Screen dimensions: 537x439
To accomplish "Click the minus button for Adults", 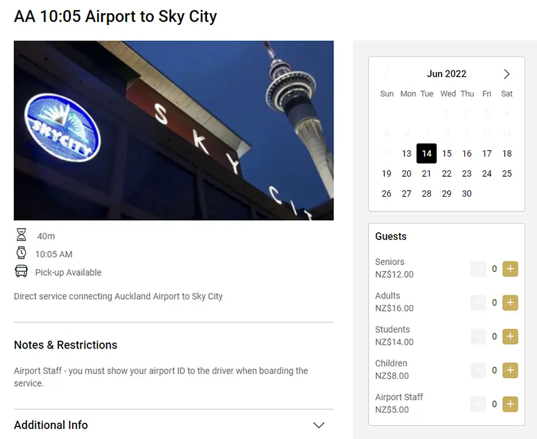I will [478, 303].
